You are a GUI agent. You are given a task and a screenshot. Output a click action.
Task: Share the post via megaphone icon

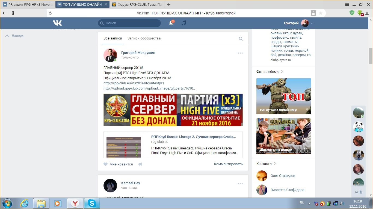click(x=140, y=164)
